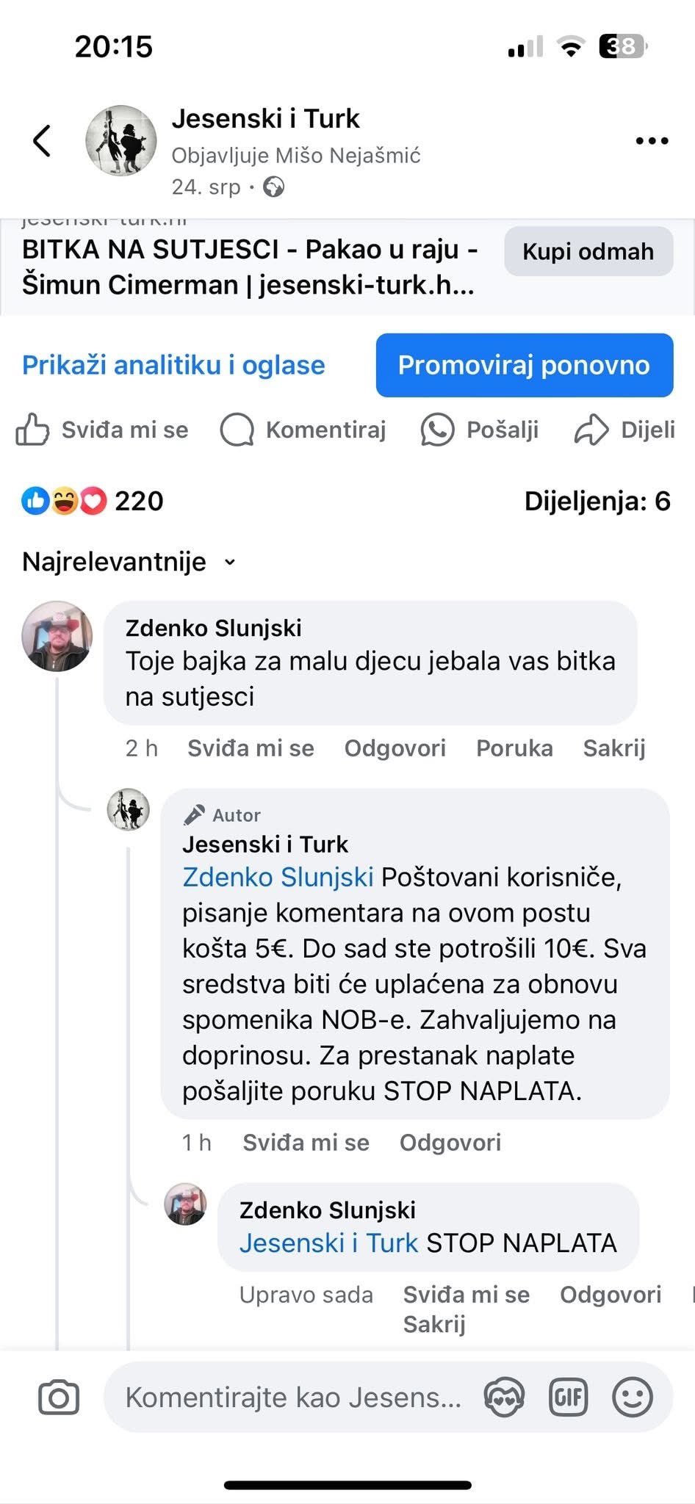The height and width of the screenshot is (1504, 695).
Task: Send post via WhatsApp Pošalji icon
Action: click(437, 430)
